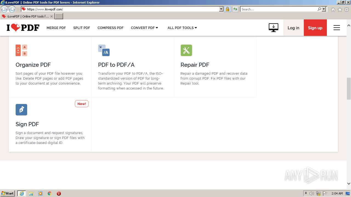Open a new blank tab

pyautogui.click(x=59, y=16)
